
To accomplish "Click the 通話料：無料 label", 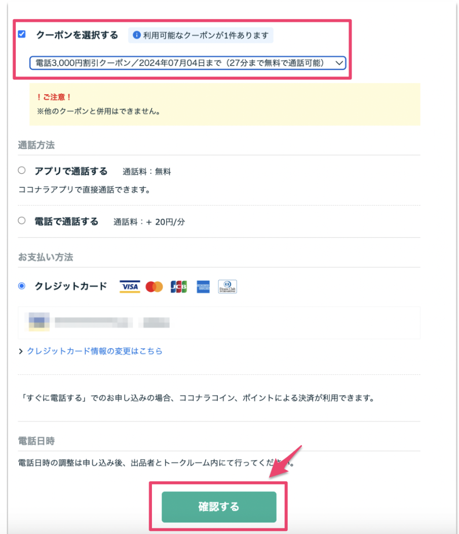I will tap(147, 172).
